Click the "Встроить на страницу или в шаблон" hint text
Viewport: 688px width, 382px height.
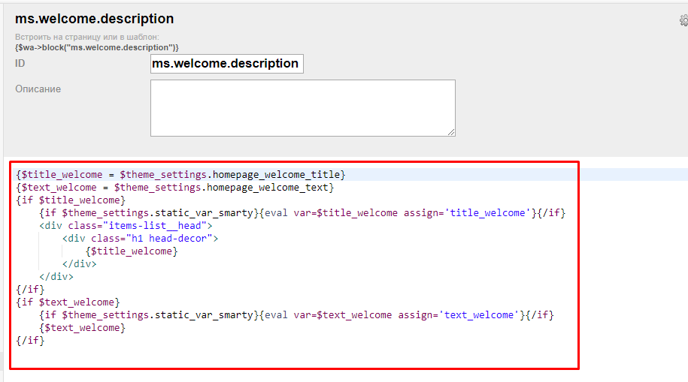coord(87,37)
